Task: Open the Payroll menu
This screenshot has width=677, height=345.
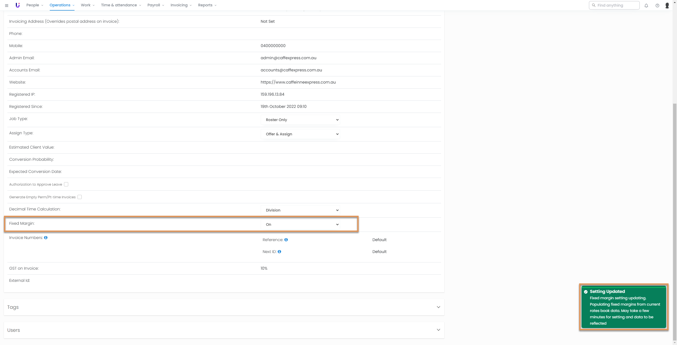Action: [x=155, y=5]
